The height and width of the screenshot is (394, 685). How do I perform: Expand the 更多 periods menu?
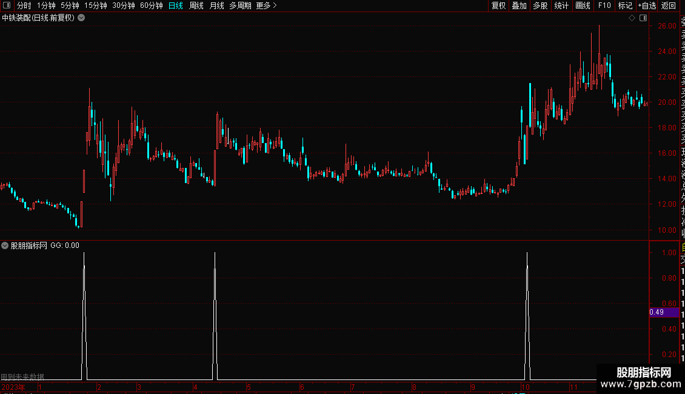(x=266, y=5)
